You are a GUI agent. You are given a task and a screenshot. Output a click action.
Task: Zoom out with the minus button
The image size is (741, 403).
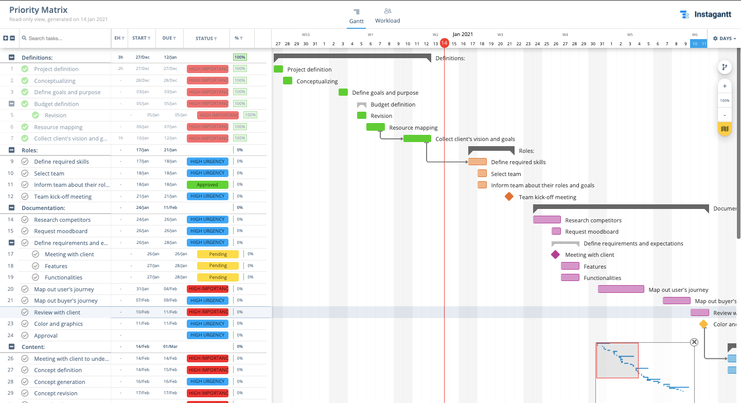[x=725, y=115]
